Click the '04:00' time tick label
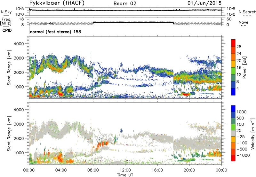This screenshot has width=256, height=177. pyautogui.click(x=61, y=170)
